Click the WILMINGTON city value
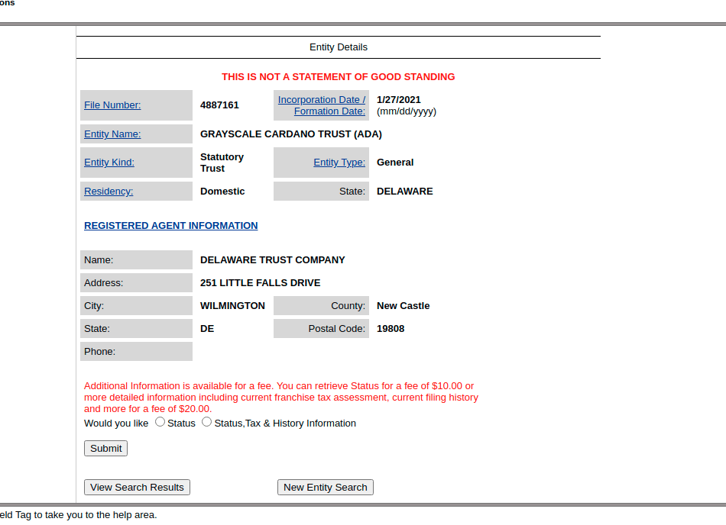 pos(232,306)
